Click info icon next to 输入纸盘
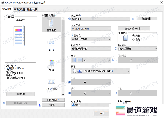This screenshot has width=164, height=118. point(116,49)
